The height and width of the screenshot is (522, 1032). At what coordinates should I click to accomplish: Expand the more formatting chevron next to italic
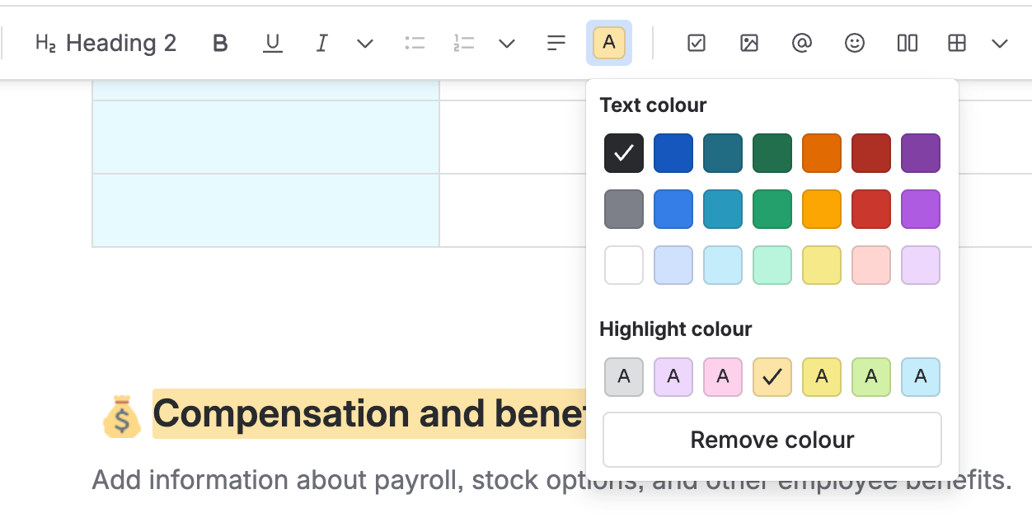pyautogui.click(x=364, y=43)
